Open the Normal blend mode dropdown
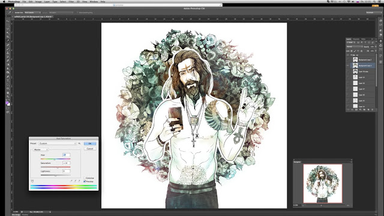The width and height of the screenshot is (384, 216). click(x=355, y=47)
